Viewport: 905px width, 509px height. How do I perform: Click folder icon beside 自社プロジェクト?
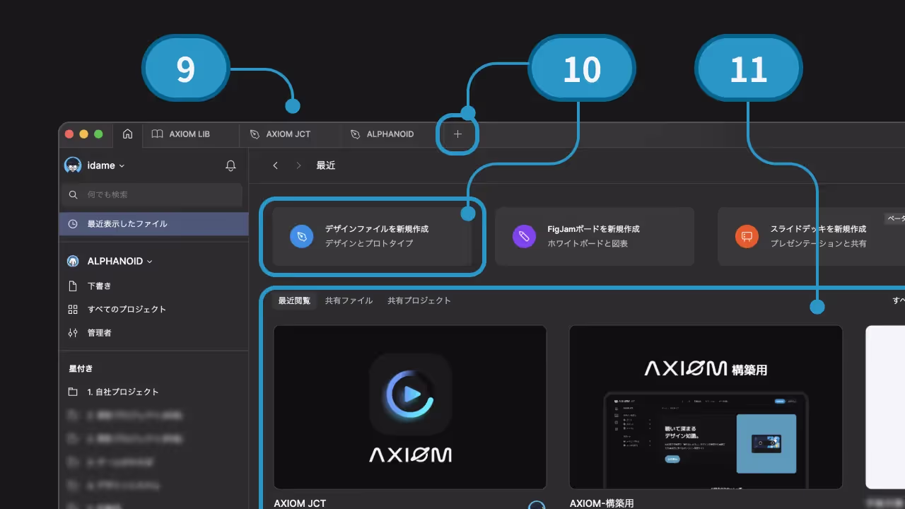(73, 392)
